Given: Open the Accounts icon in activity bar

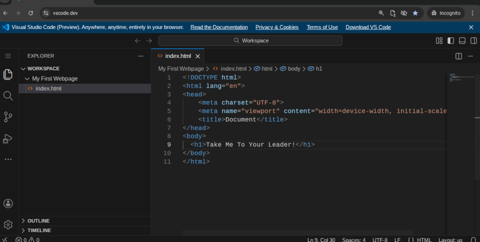Looking at the screenshot, I should tap(7, 204).
